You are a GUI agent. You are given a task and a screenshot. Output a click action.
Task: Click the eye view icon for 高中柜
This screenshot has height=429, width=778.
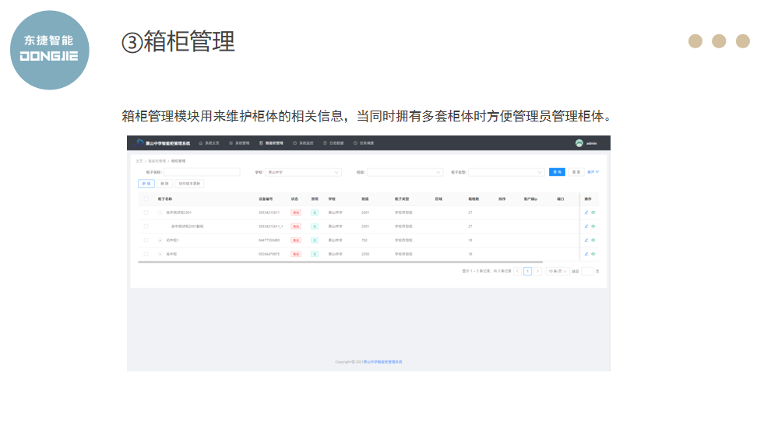[x=593, y=254]
